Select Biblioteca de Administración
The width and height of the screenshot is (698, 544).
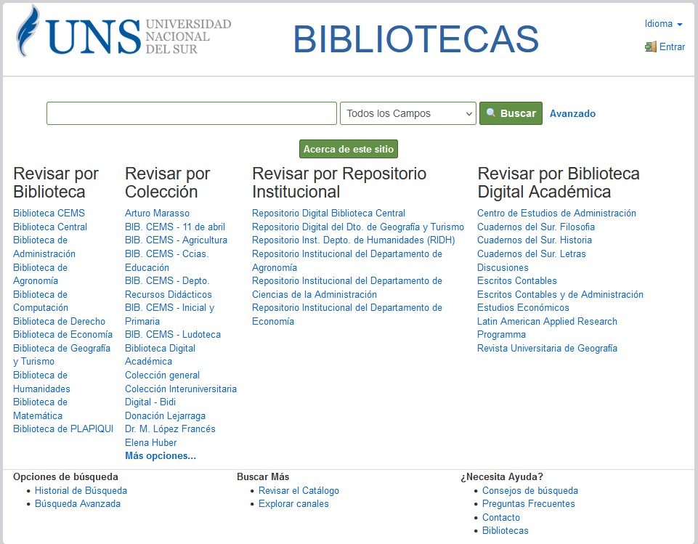click(44, 247)
